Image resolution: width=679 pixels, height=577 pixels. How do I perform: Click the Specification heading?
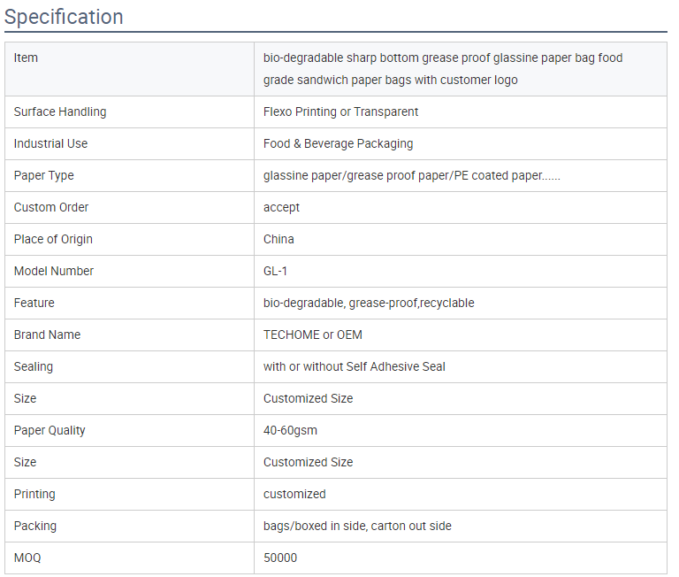coord(64,17)
